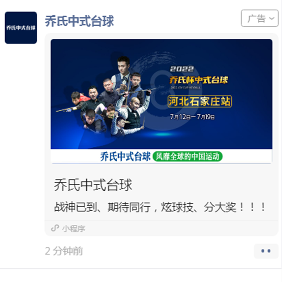Click the 2022 year text in banner
This screenshot has width=282, height=282.
pyautogui.click(x=182, y=69)
